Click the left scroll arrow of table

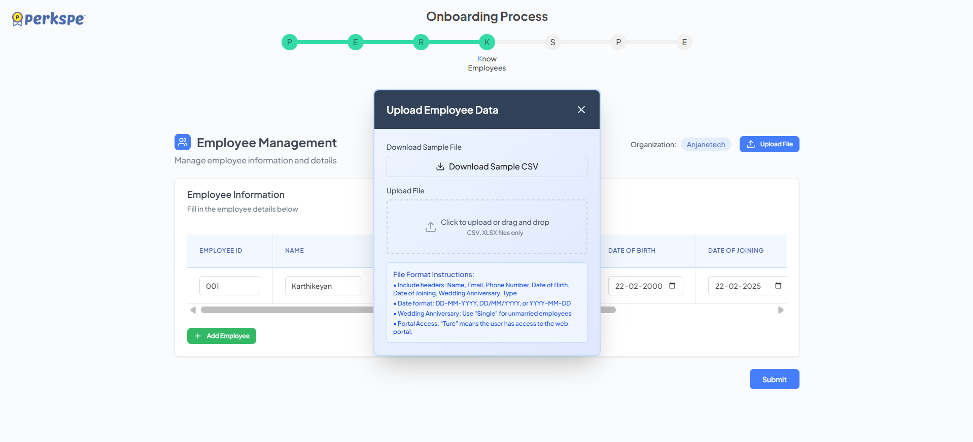(x=193, y=310)
